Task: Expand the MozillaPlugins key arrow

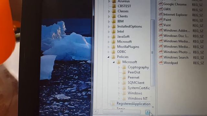Action: (x=109, y=47)
